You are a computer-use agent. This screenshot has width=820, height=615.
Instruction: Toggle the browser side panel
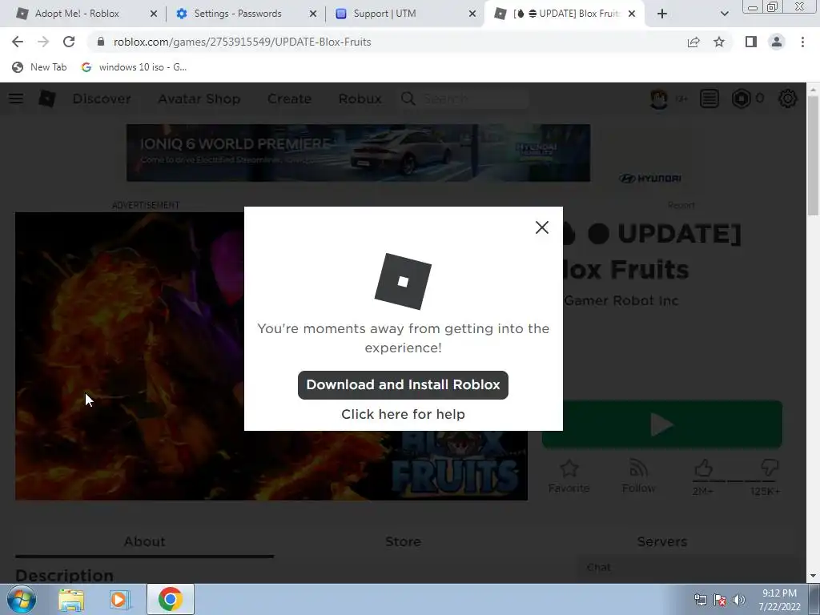pos(751,42)
